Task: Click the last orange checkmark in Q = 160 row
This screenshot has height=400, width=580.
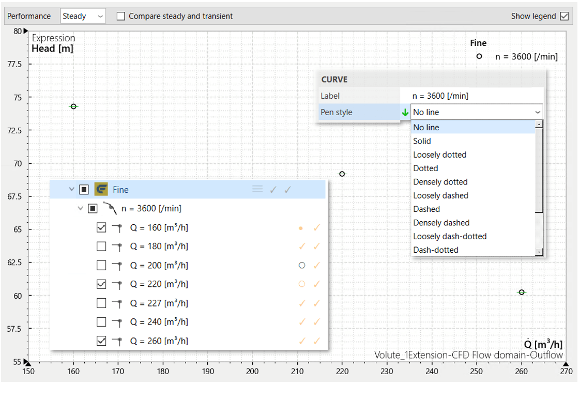Action: click(317, 228)
